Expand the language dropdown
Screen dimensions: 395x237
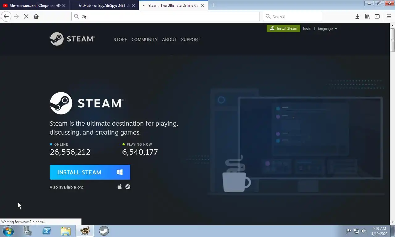tap(327, 29)
